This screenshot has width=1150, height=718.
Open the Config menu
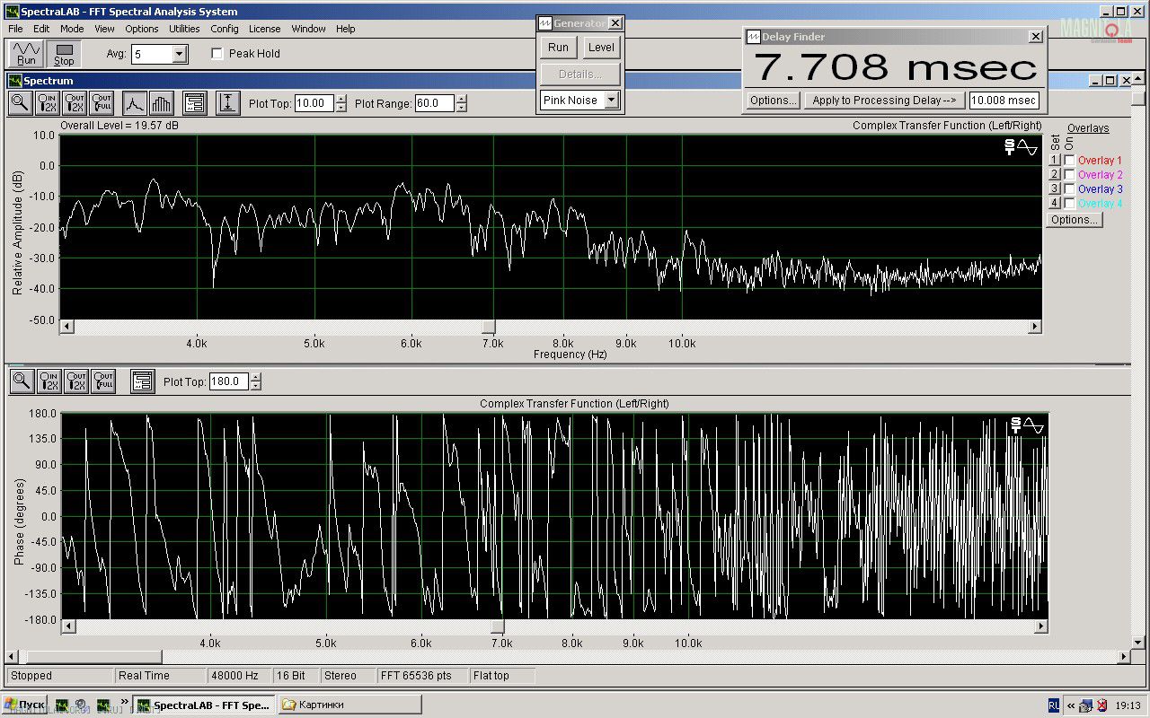(225, 29)
